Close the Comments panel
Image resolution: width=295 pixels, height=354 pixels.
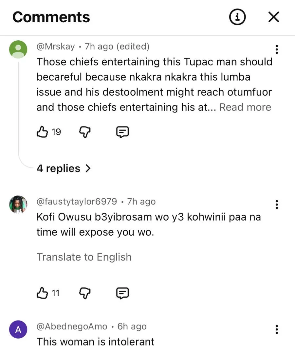point(273,17)
